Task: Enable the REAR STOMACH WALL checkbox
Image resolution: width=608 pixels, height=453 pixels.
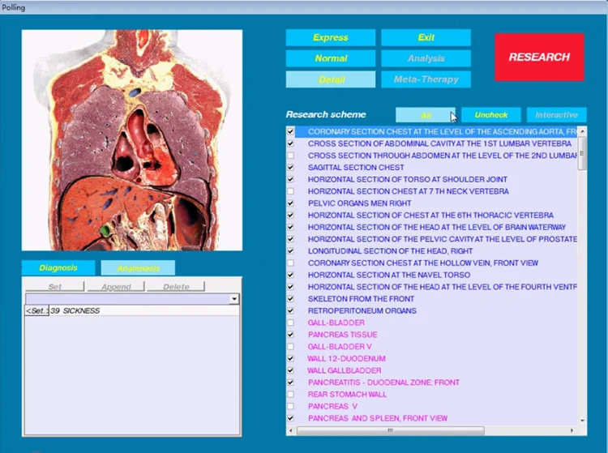Action: (x=290, y=395)
